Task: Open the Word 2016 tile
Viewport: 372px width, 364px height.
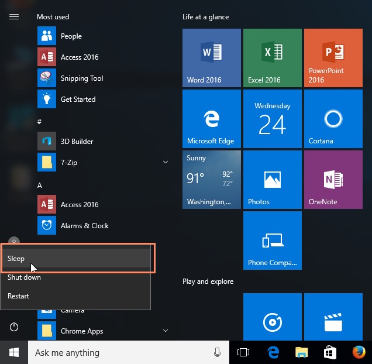Action: coord(212,58)
